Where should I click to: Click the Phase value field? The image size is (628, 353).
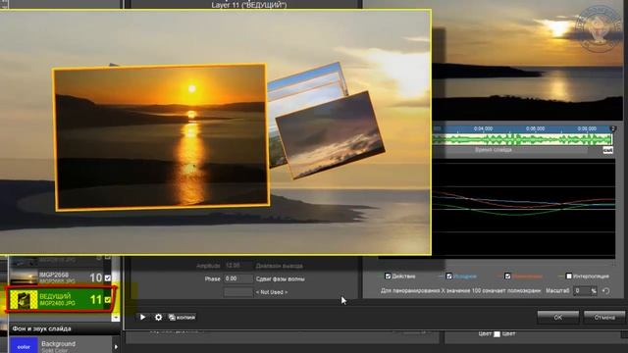pos(238,278)
